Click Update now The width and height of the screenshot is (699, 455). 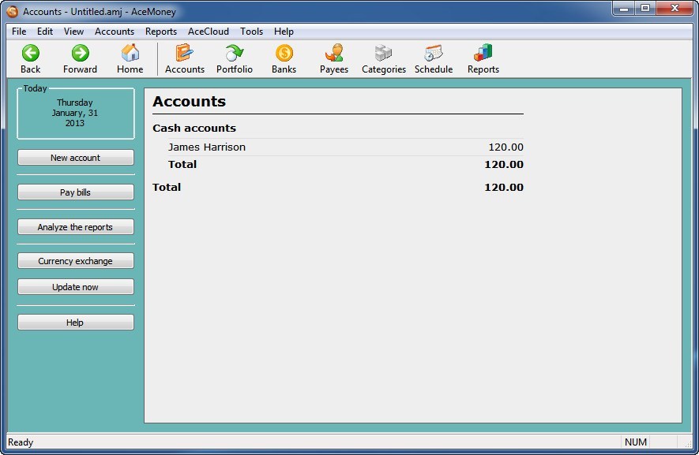point(75,286)
